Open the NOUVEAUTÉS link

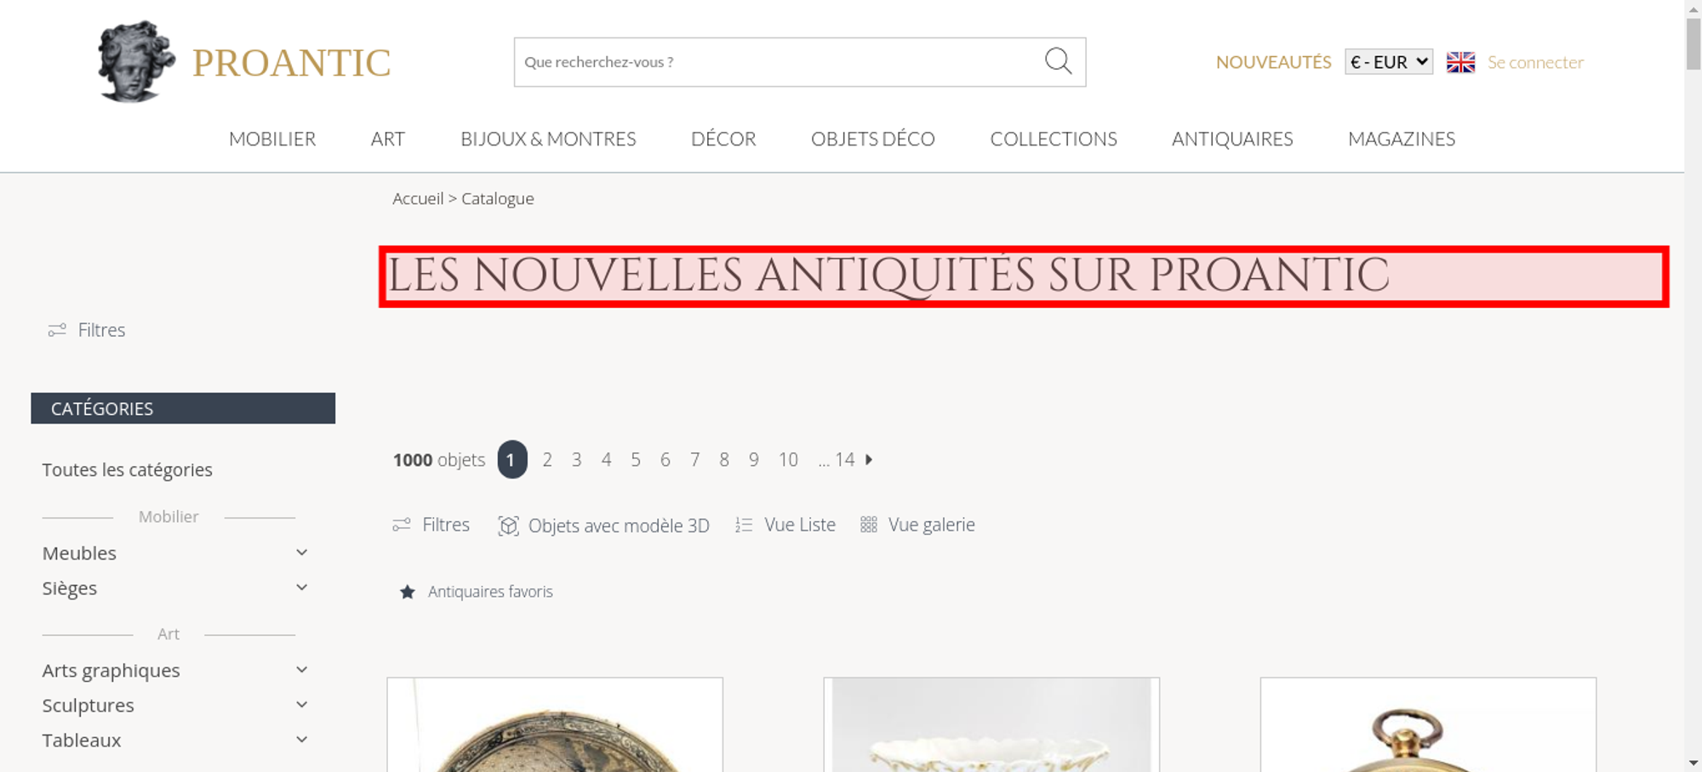(x=1273, y=62)
